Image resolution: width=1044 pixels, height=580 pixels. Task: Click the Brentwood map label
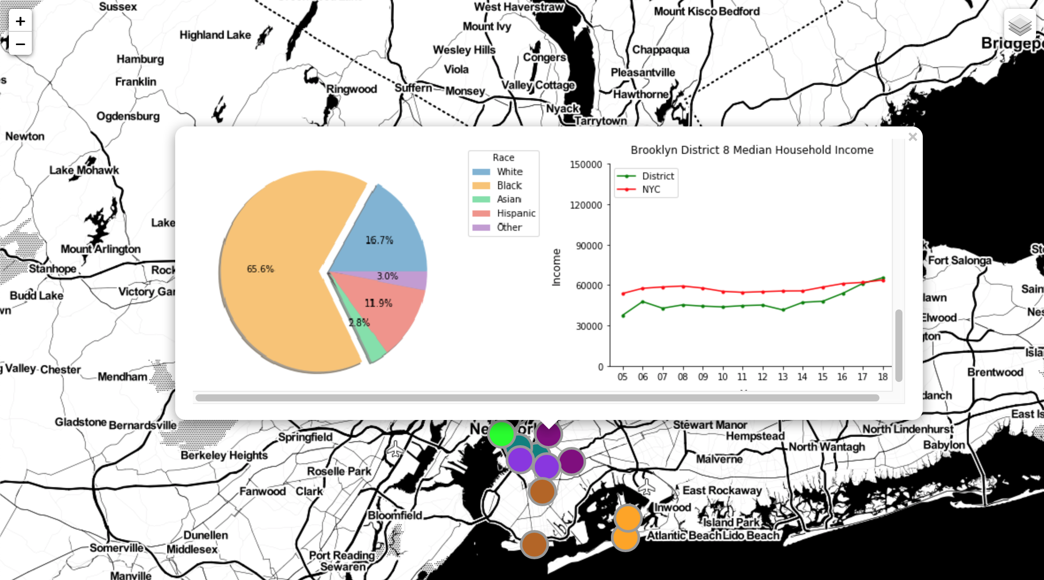pos(995,372)
